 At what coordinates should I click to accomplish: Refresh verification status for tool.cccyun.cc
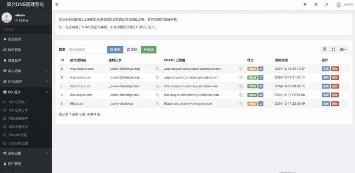[x=261, y=86]
